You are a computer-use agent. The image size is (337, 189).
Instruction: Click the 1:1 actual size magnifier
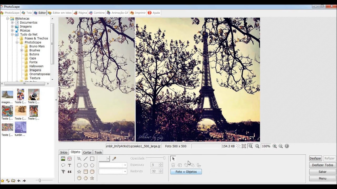click(250, 146)
